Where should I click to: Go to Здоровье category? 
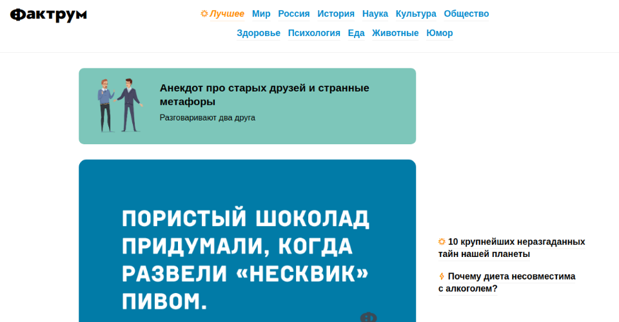(259, 33)
